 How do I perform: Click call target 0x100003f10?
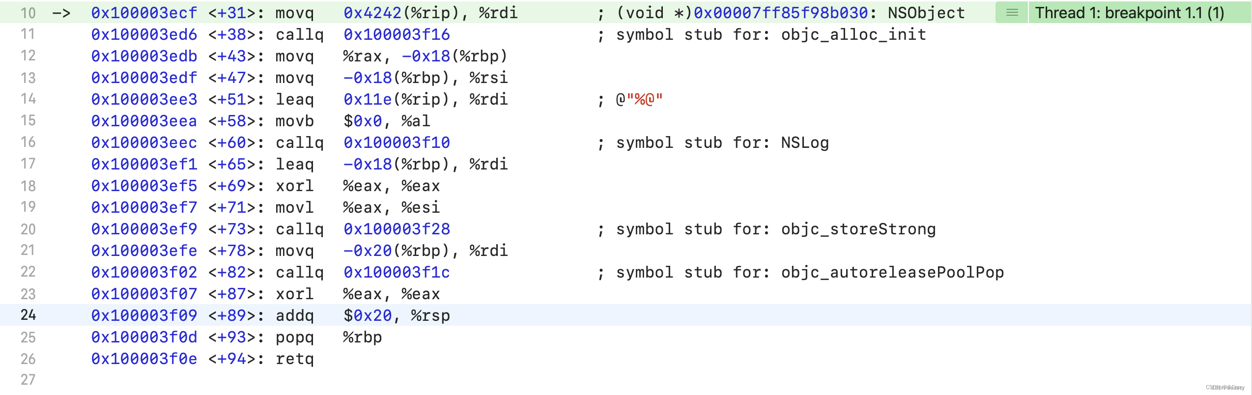[x=397, y=142]
